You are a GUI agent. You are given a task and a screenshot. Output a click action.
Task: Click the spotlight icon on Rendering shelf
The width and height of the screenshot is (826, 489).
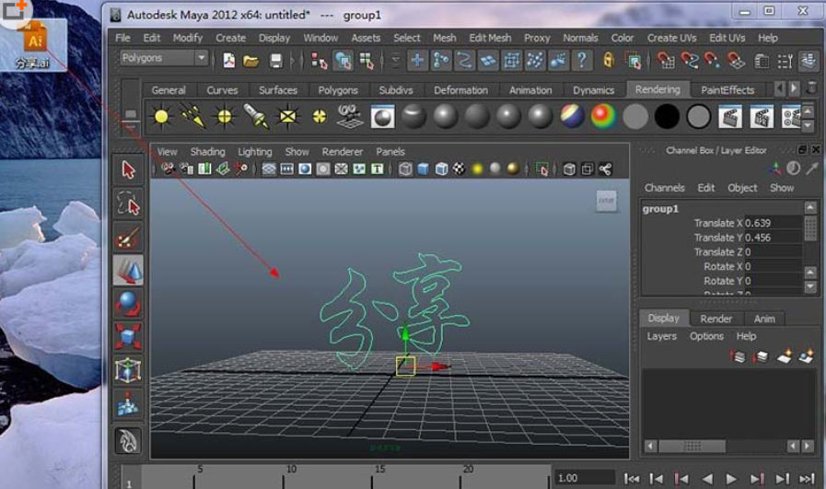(256, 116)
